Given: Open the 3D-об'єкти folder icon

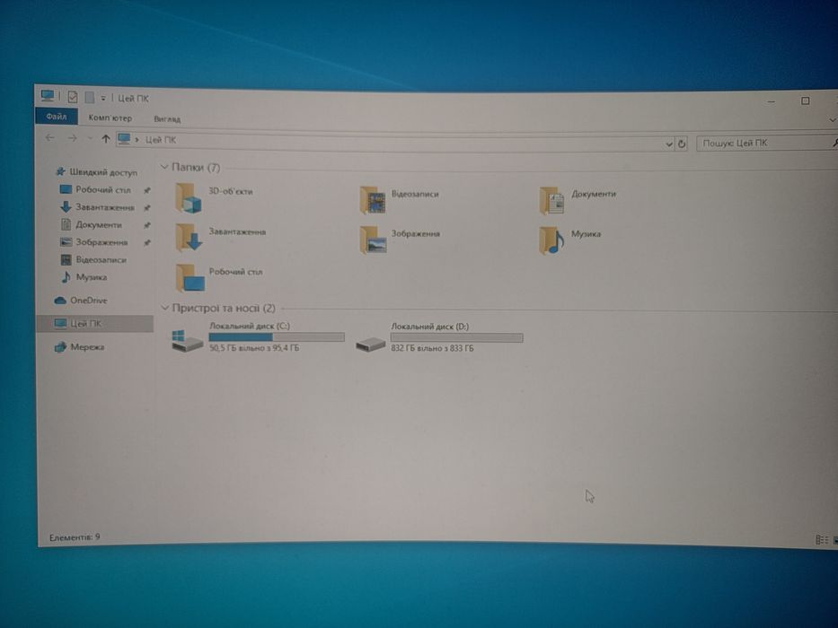Looking at the screenshot, I should pyautogui.click(x=189, y=198).
